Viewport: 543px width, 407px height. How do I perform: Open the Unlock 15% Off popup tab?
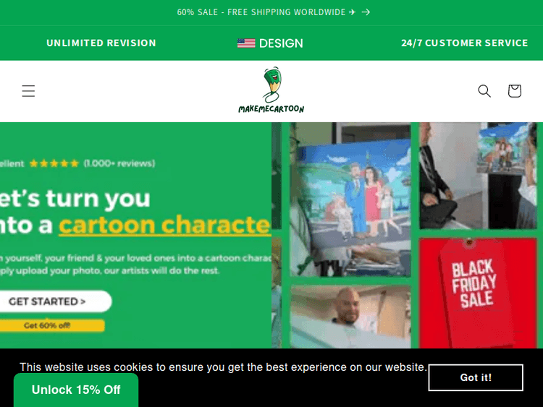[x=76, y=390]
